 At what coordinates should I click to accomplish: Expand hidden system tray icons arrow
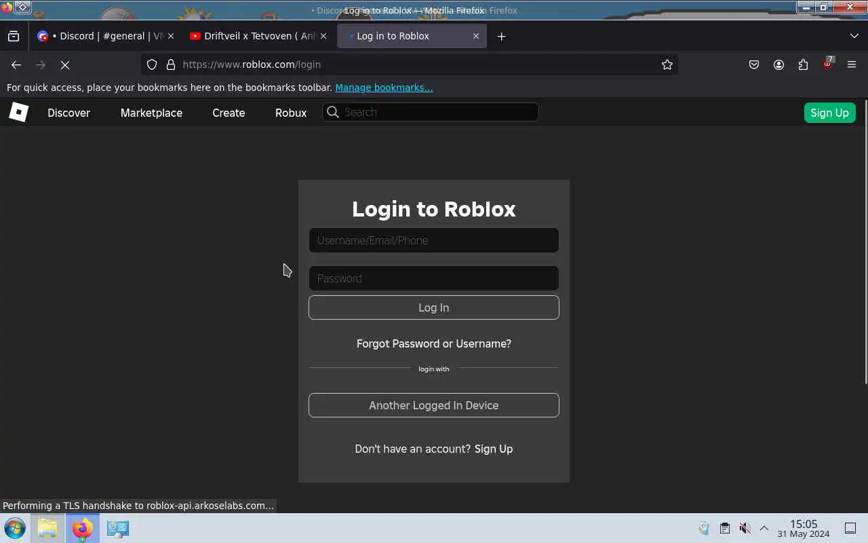click(x=764, y=528)
